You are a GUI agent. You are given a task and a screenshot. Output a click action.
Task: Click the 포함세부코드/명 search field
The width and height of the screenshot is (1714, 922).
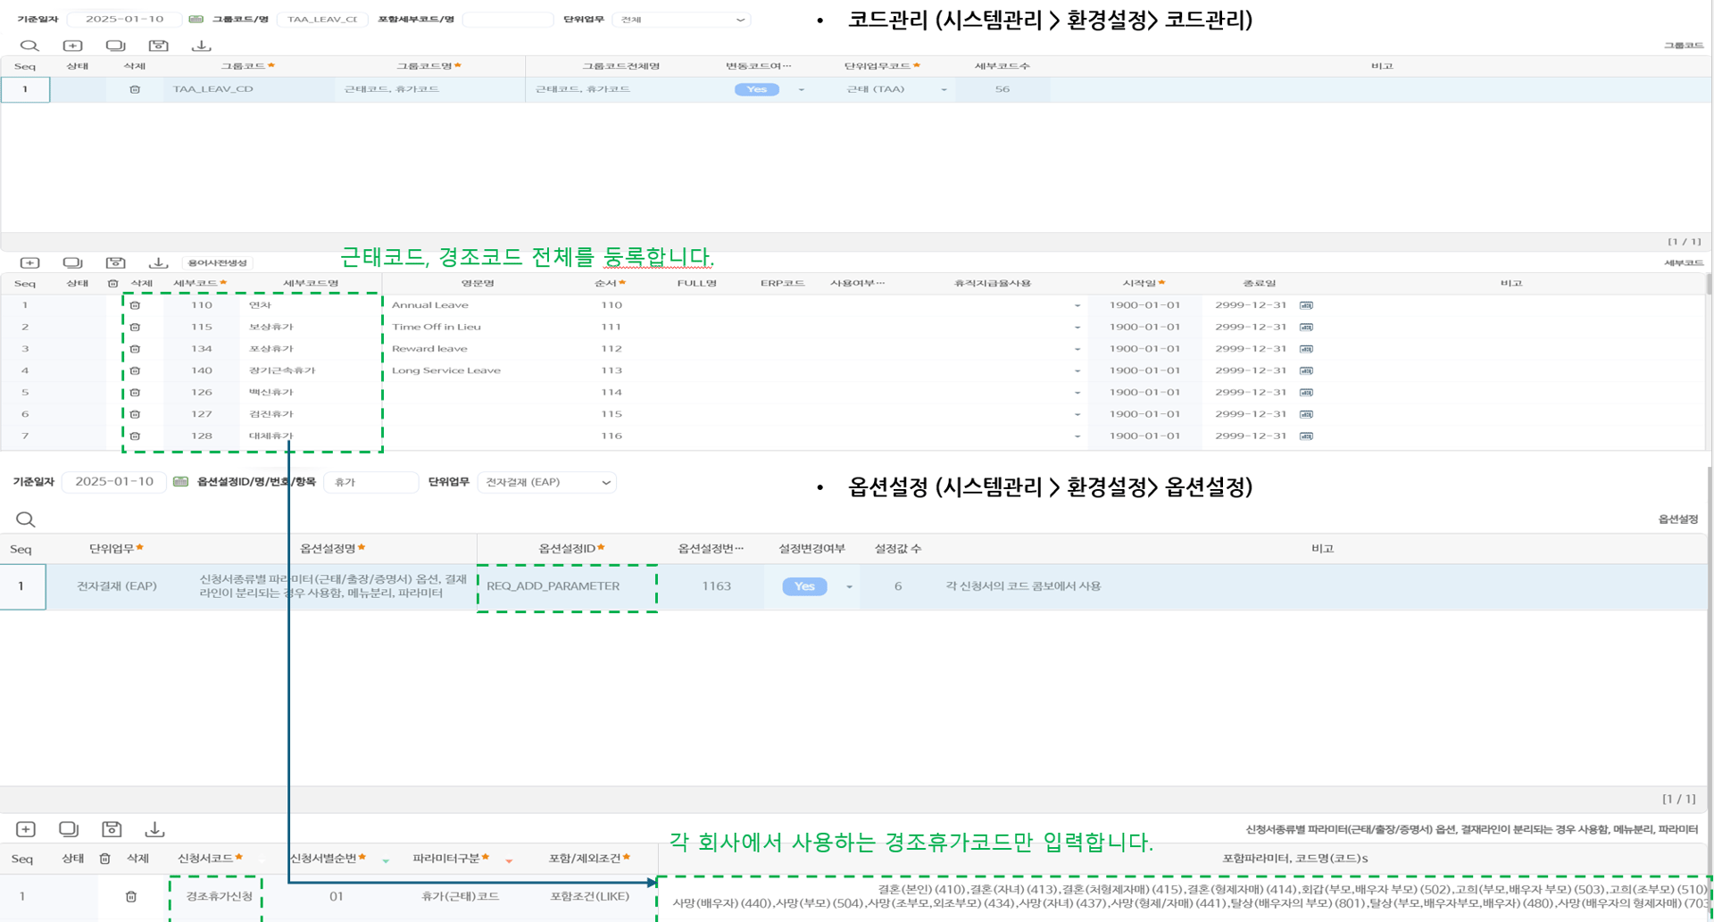[x=508, y=20]
